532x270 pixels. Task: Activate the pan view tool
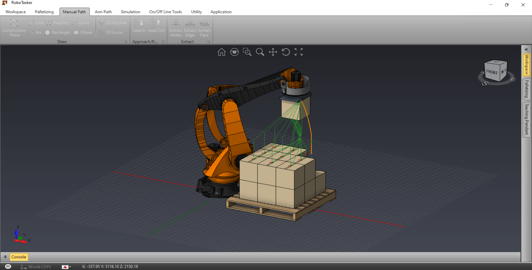273,52
